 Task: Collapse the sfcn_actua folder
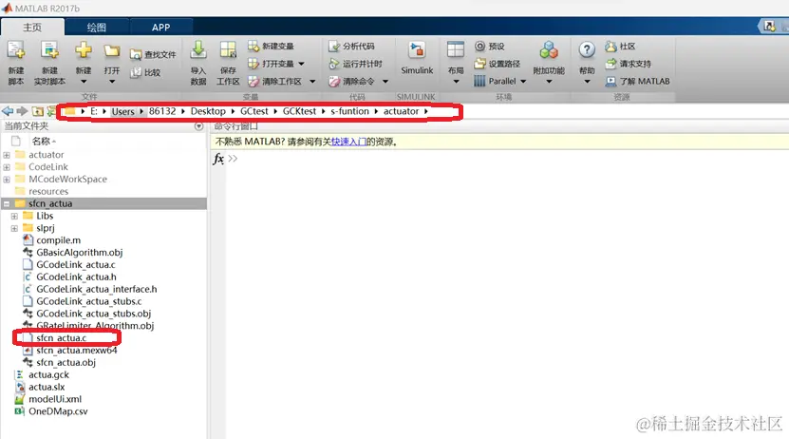pos(7,204)
